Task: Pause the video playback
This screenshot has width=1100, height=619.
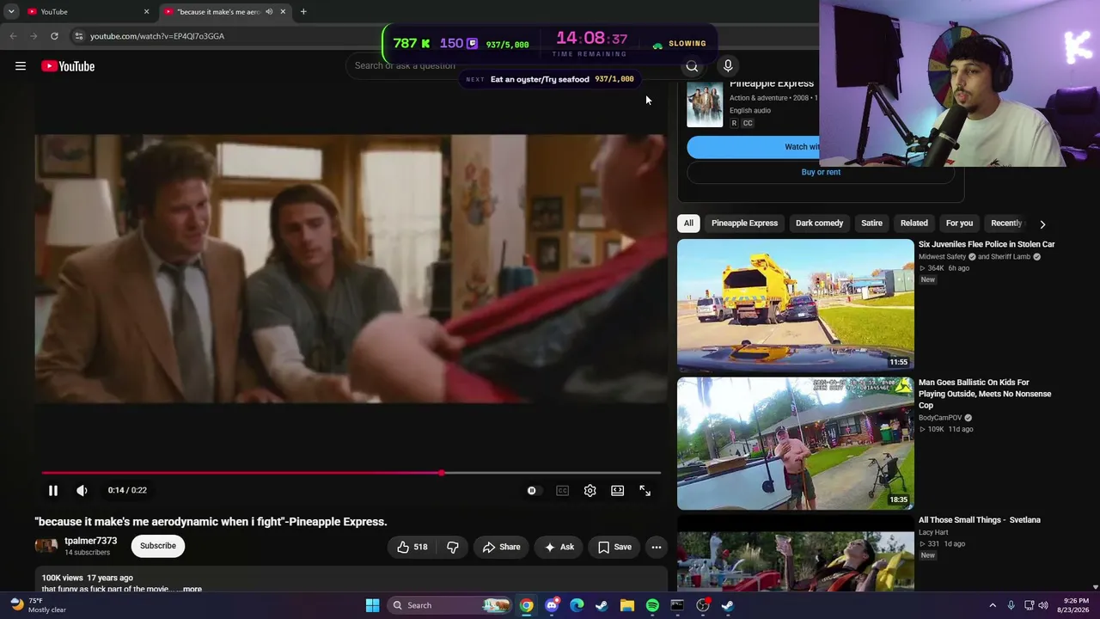Action: click(x=52, y=490)
